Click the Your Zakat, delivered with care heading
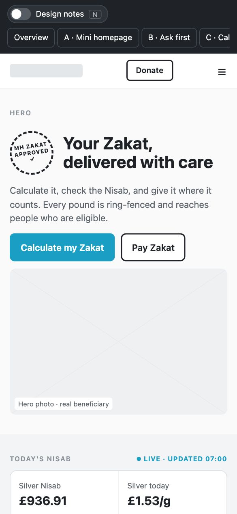The height and width of the screenshot is (514, 237). [138, 153]
